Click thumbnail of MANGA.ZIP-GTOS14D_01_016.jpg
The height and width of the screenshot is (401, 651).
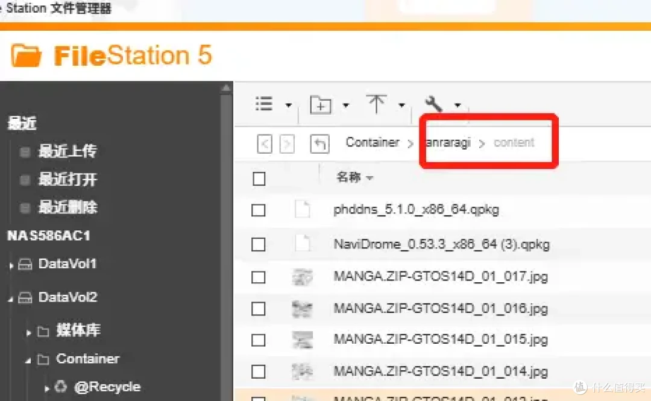pos(302,309)
